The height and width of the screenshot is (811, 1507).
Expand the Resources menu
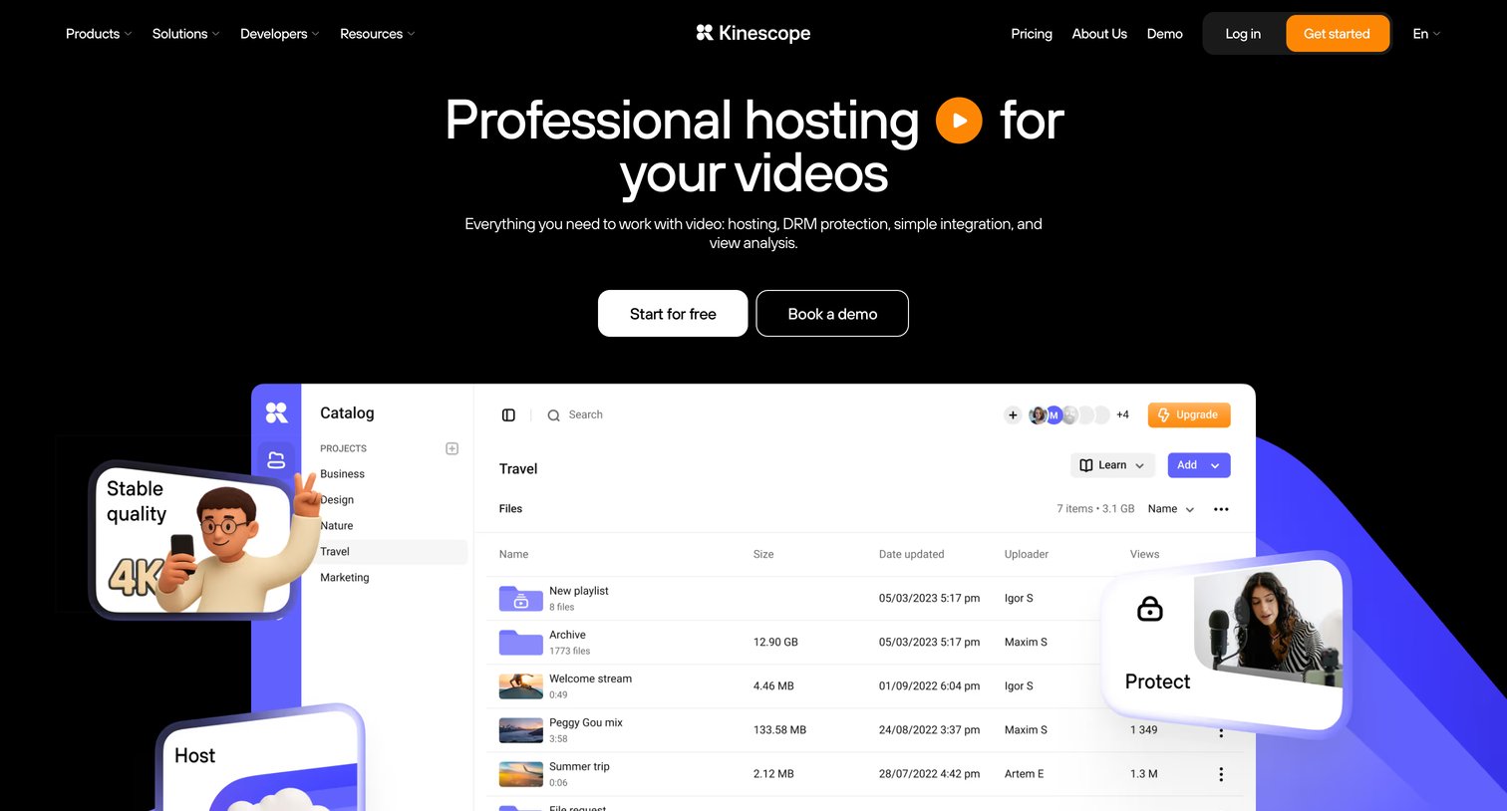coord(377,34)
